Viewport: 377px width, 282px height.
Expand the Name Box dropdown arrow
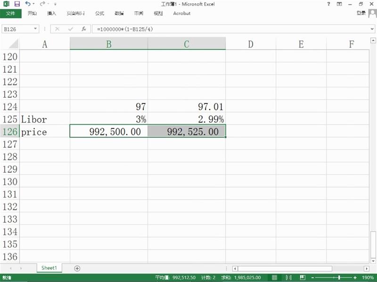36,29
